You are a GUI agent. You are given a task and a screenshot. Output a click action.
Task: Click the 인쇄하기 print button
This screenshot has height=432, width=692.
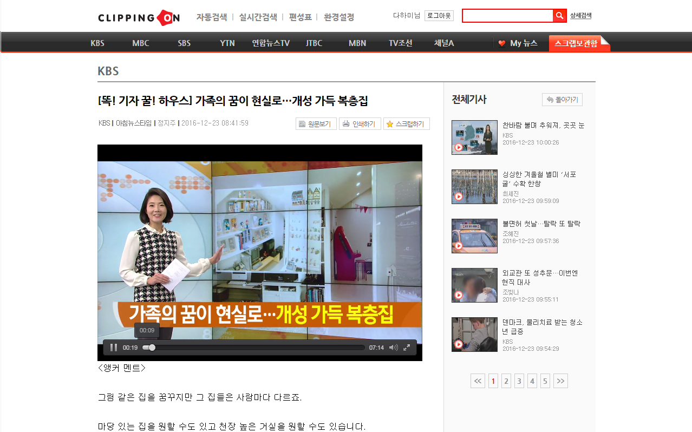coord(360,124)
